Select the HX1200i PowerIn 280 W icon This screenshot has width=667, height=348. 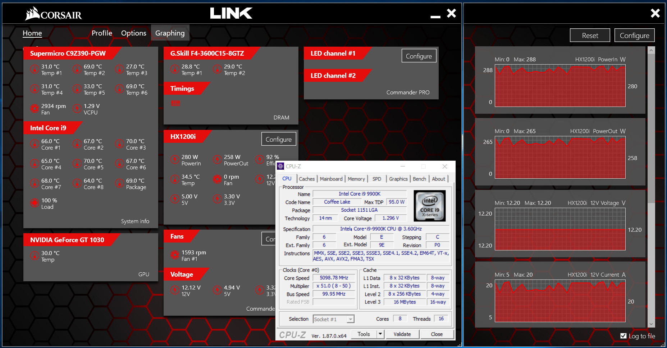pos(175,159)
